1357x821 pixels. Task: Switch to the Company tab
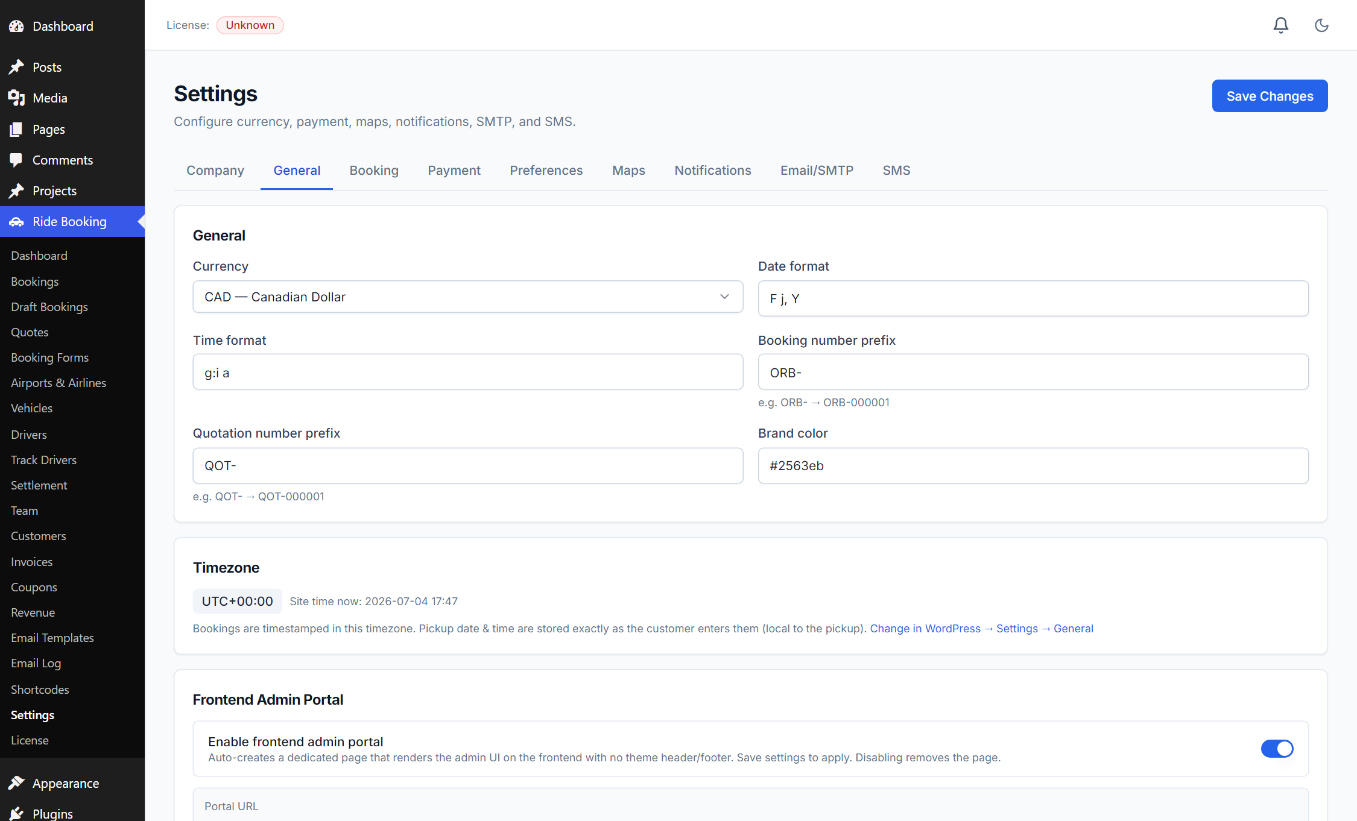215,171
